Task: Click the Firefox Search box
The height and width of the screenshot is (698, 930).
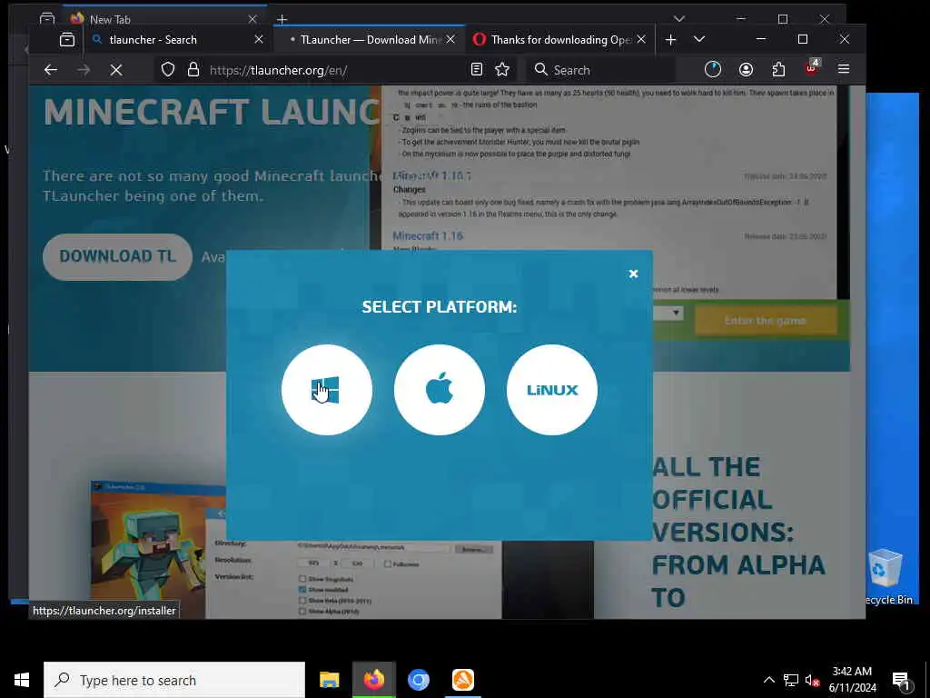Action: click(600, 70)
